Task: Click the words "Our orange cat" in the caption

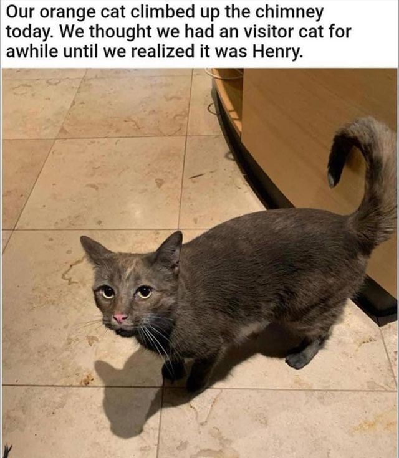Action: (x=65, y=13)
